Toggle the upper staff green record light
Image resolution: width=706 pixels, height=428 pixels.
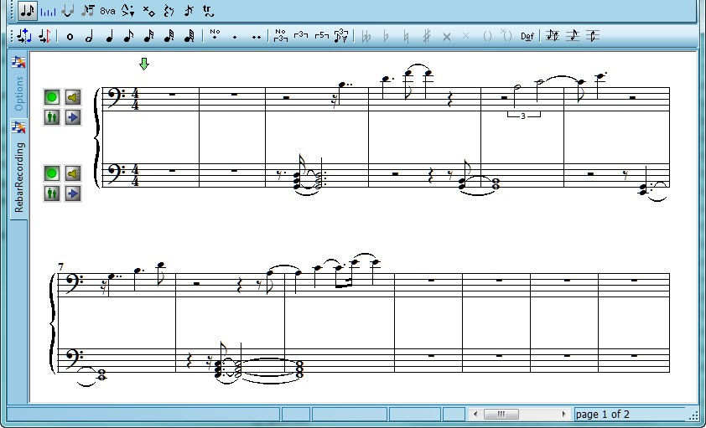[52, 97]
